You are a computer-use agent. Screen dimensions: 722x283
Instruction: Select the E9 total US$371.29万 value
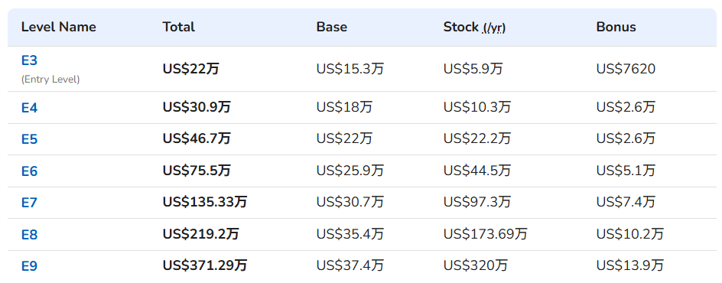(x=205, y=265)
